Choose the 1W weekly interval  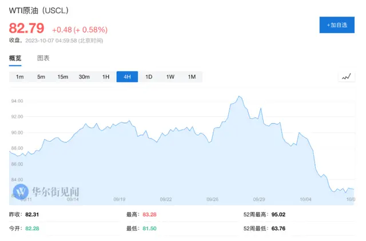(170, 77)
